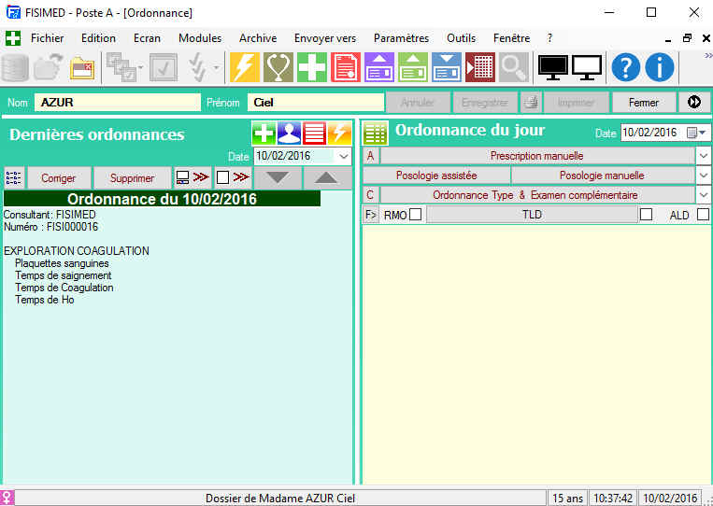Click the green plus cross toolbar icon
Viewport: 713px width, 506px height.
click(312, 67)
